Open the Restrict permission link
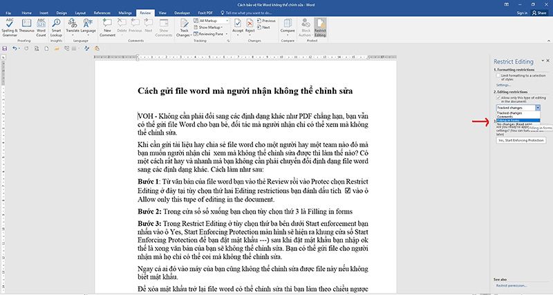The height and width of the screenshot is (295, 553). click(512, 285)
